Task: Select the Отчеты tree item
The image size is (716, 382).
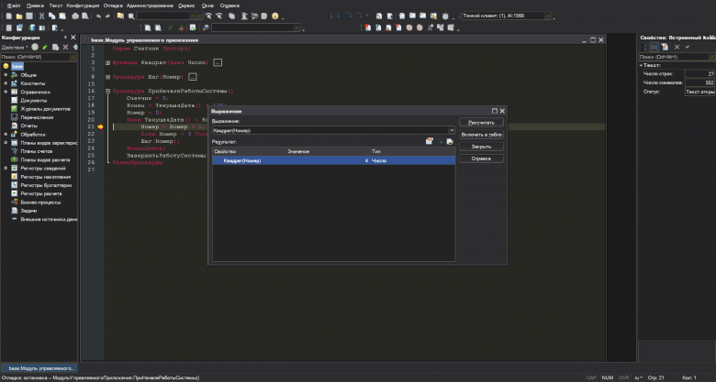Action: [x=28, y=126]
